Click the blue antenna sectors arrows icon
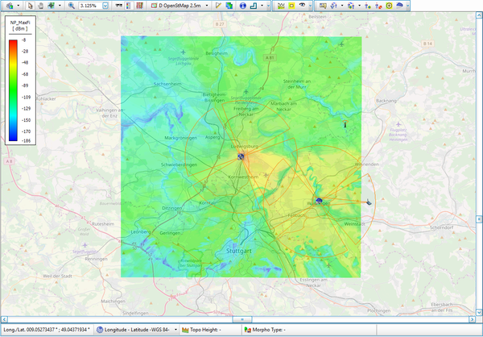The width and height of the screenshot is (483, 337). pos(333,6)
